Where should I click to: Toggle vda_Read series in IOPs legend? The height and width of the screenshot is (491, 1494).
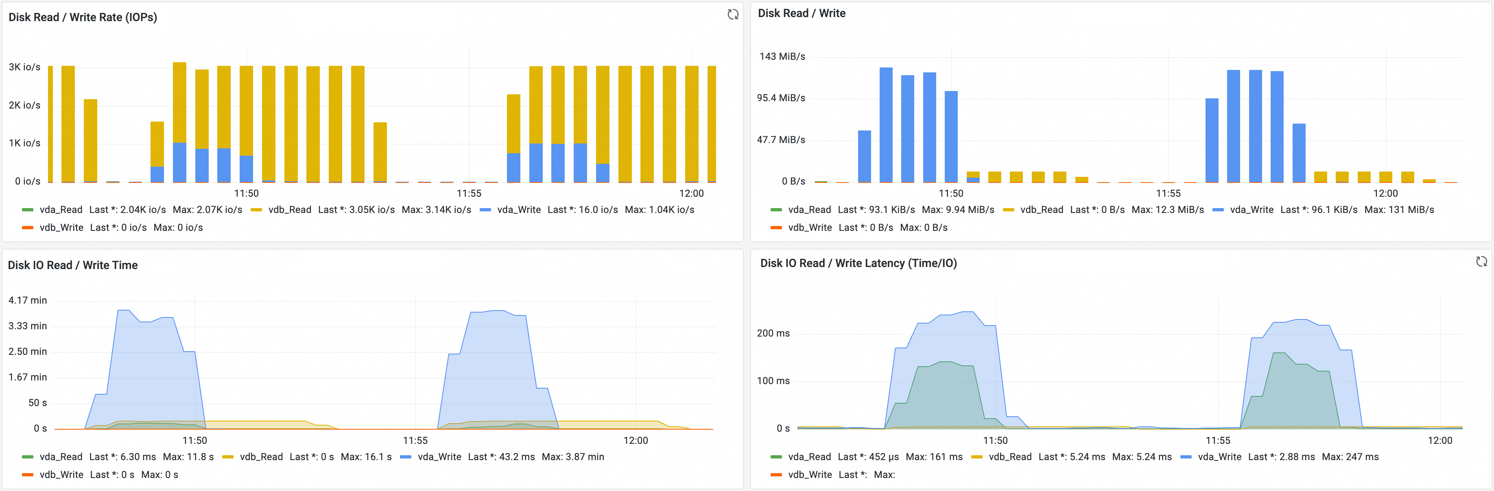pos(60,210)
